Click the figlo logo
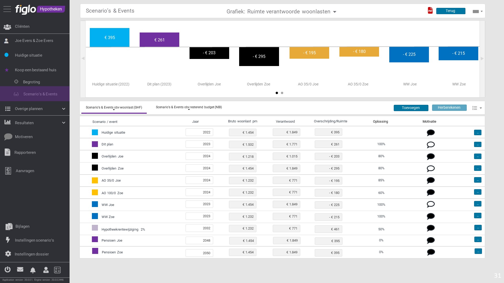 click(25, 9)
